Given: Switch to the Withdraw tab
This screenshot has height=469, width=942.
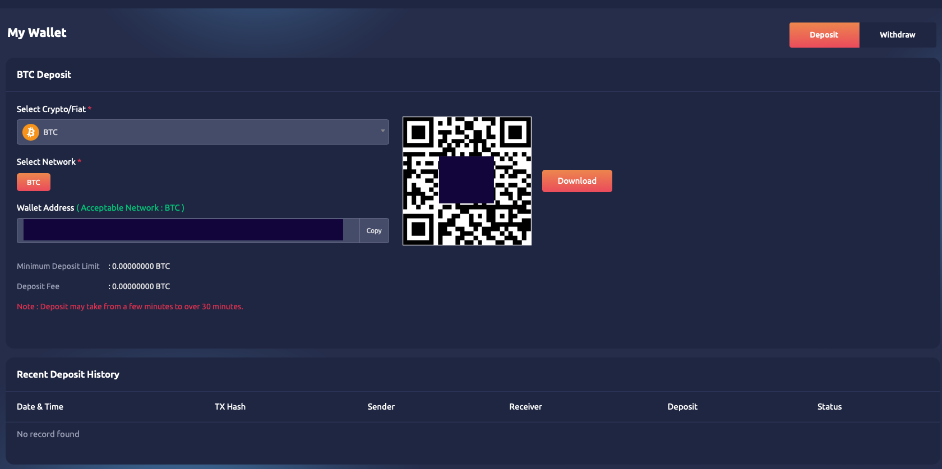Looking at the screenshot, I should point(897,35).
